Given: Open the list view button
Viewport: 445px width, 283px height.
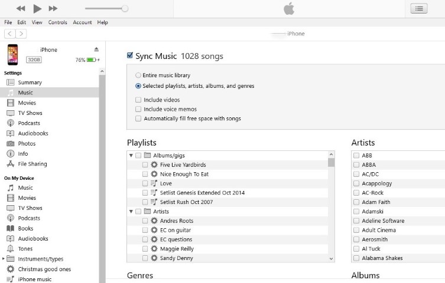Looking at the screenshot, I should point(419,8).
